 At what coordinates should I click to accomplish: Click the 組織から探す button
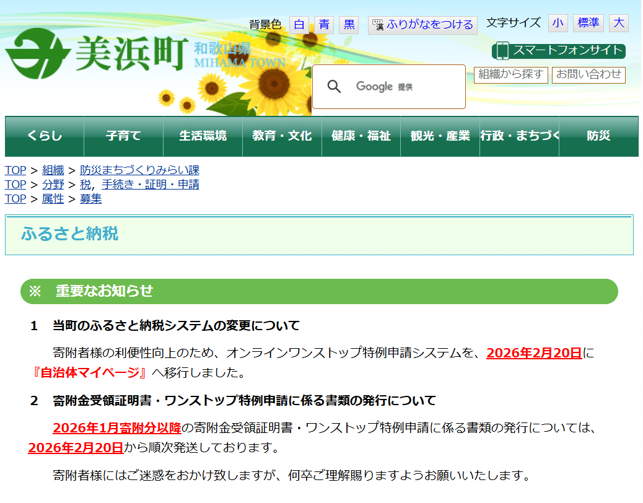[x=511, y=74]
